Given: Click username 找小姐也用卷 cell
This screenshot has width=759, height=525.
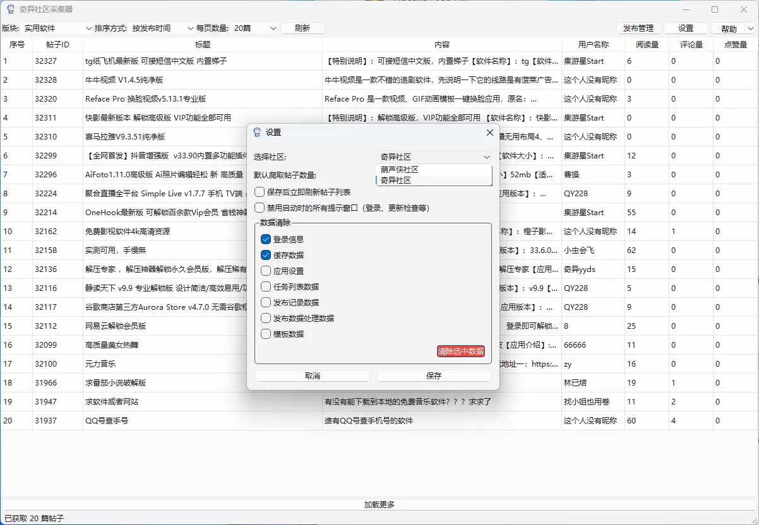Looking at the screenshot, I should (594, 402).
